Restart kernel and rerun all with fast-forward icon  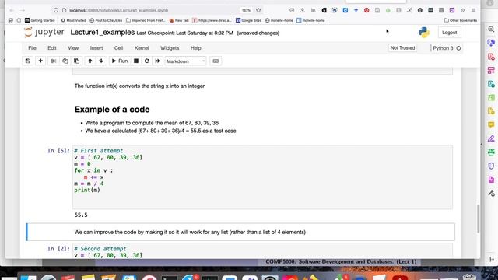coord(157,61)
